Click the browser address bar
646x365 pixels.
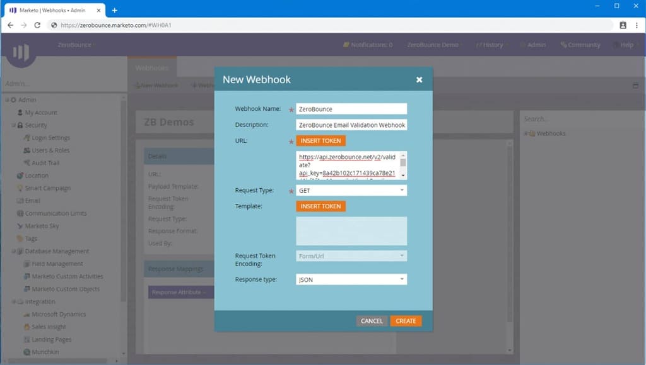[x=329, y=25]
